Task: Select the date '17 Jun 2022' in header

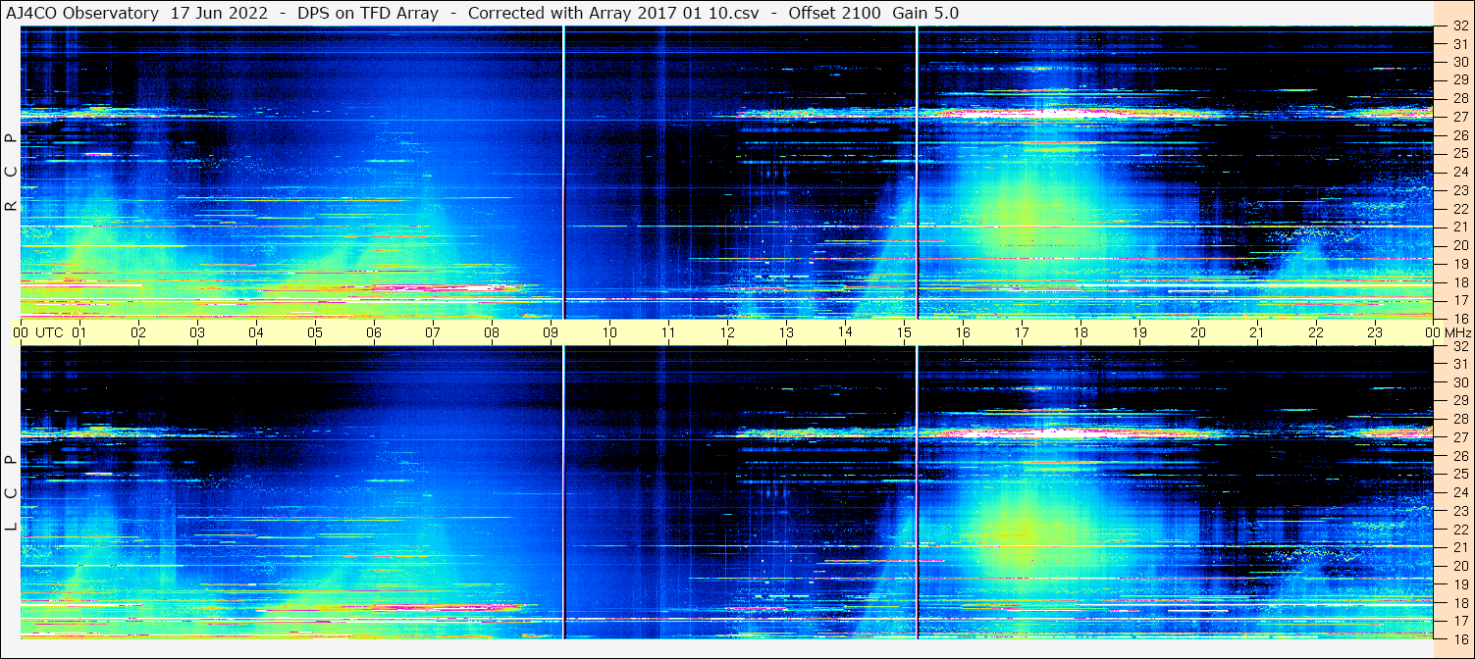Action: tap(219, 13)
